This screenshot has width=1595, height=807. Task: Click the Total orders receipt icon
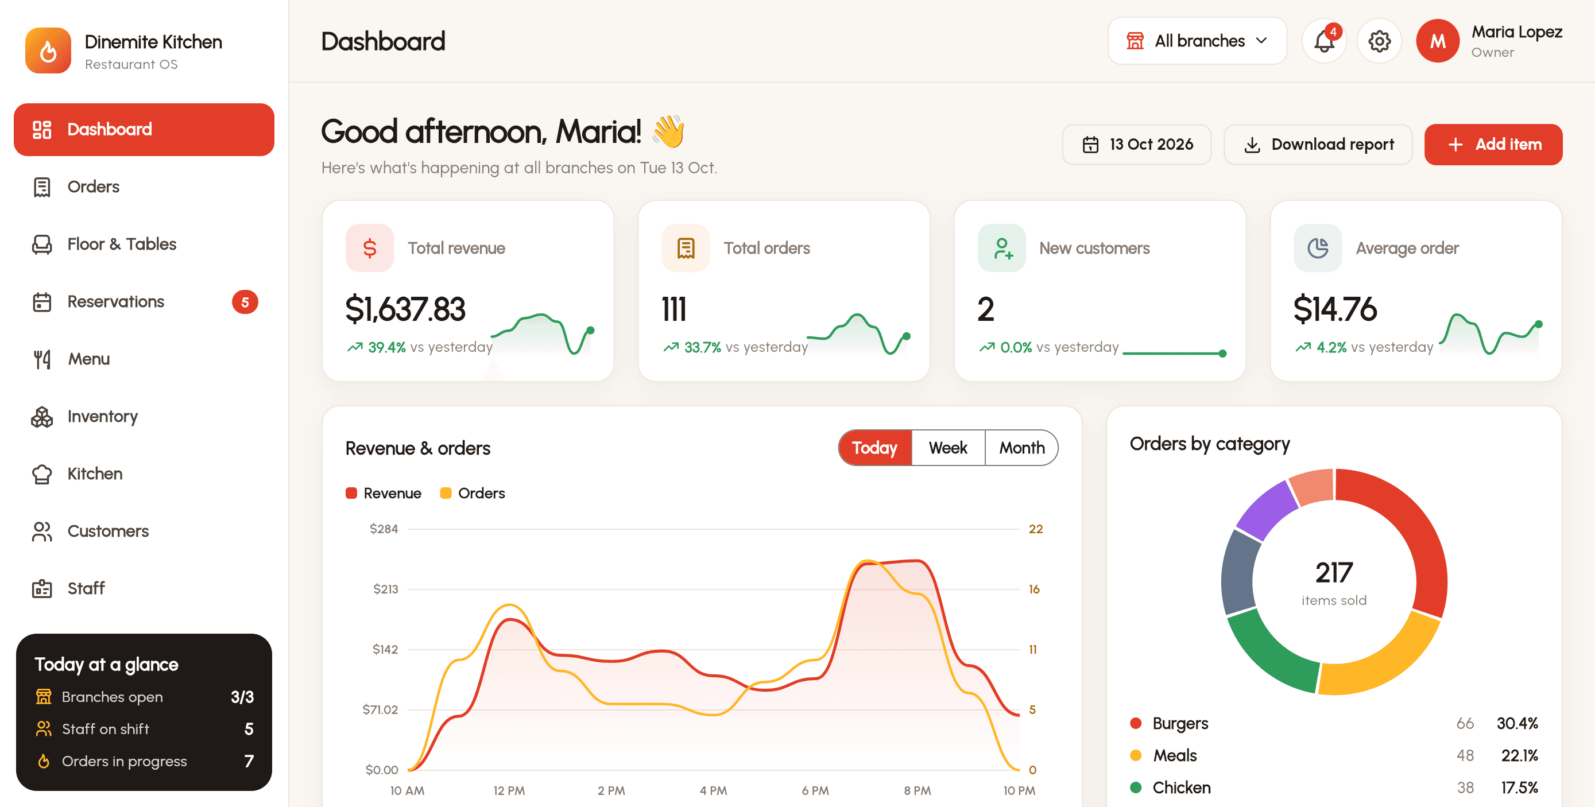click(686, 248)
